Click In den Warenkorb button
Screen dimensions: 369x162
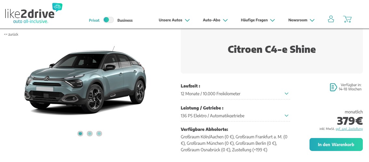336,145
